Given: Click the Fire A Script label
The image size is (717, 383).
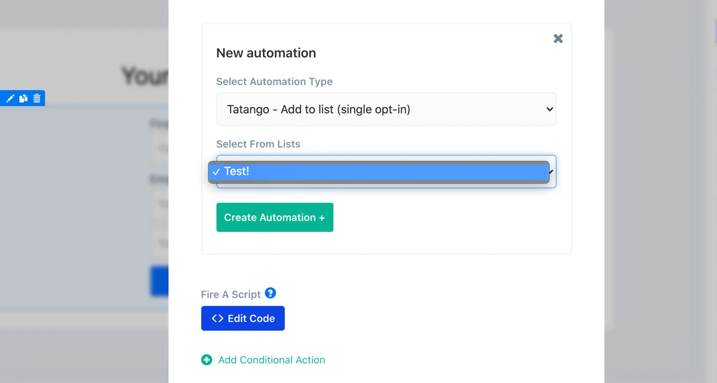Looking at the screenshot, I should pos(231,294).
